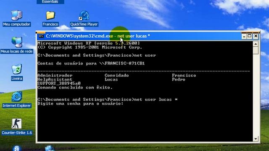
Task: Click the 'Microsoft Windows XP [versão 5.1.2600]' line
Action: coord(89,43)
